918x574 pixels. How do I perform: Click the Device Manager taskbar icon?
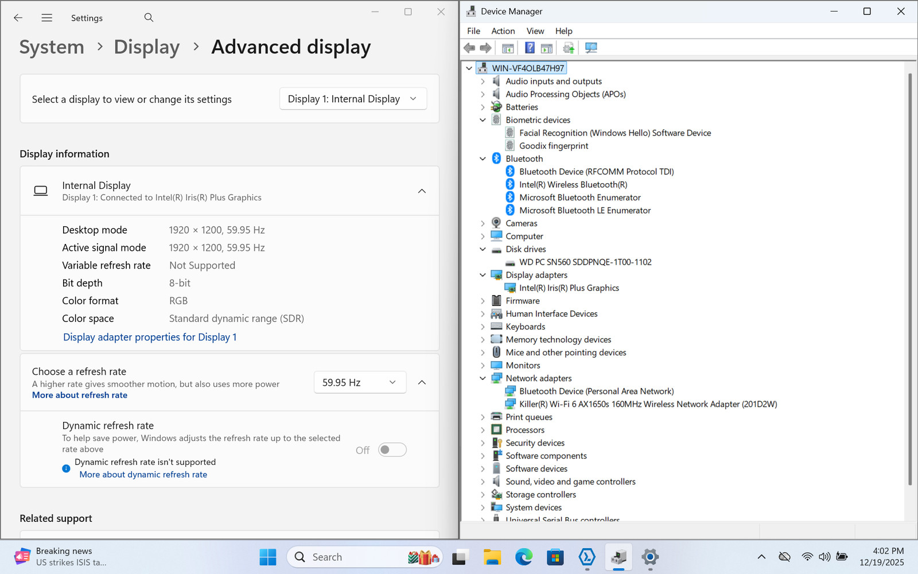[619, 557]
